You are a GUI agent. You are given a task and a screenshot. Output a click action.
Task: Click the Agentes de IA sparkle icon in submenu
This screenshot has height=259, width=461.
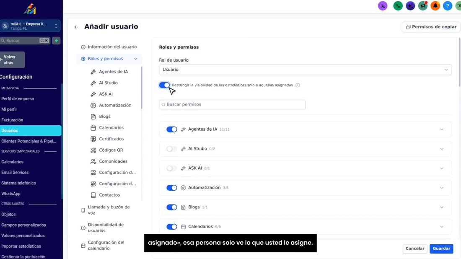coord(93,72)
